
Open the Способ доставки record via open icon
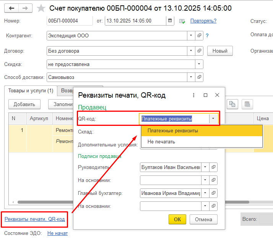(199, 77)
